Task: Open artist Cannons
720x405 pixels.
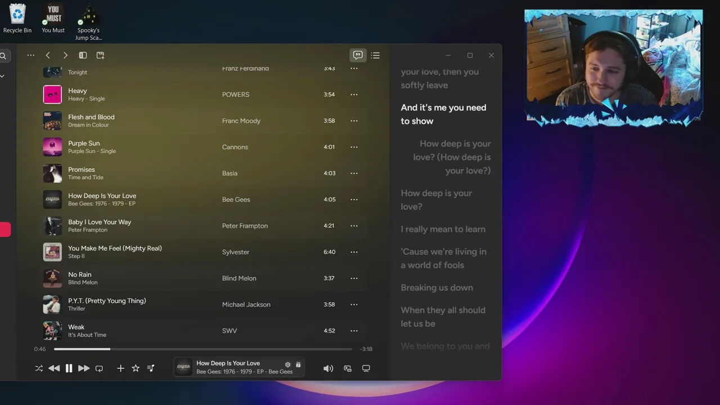Action: point(235,147)
